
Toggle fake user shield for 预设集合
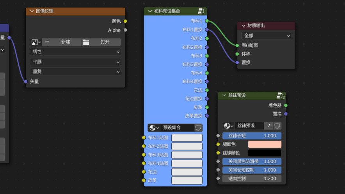point(198,128)
